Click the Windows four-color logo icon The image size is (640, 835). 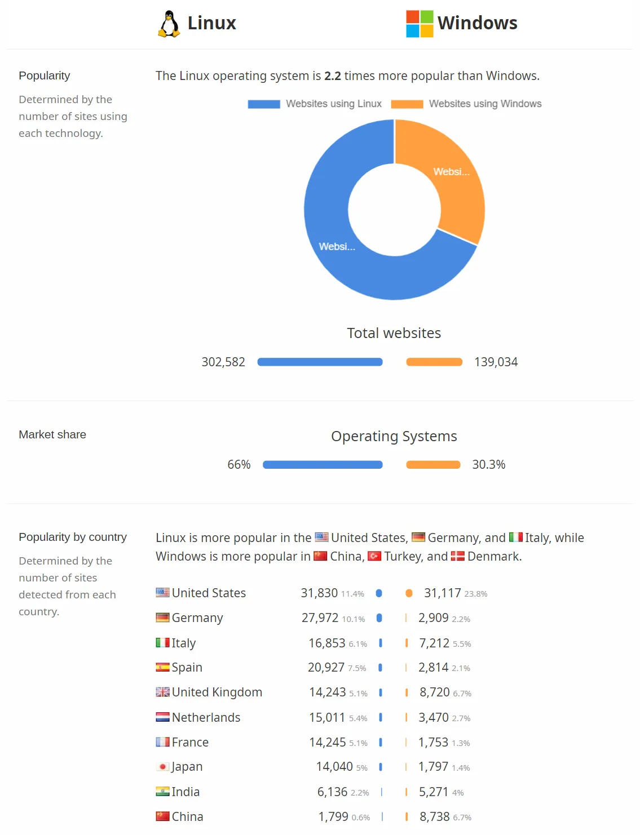[420, 24]
